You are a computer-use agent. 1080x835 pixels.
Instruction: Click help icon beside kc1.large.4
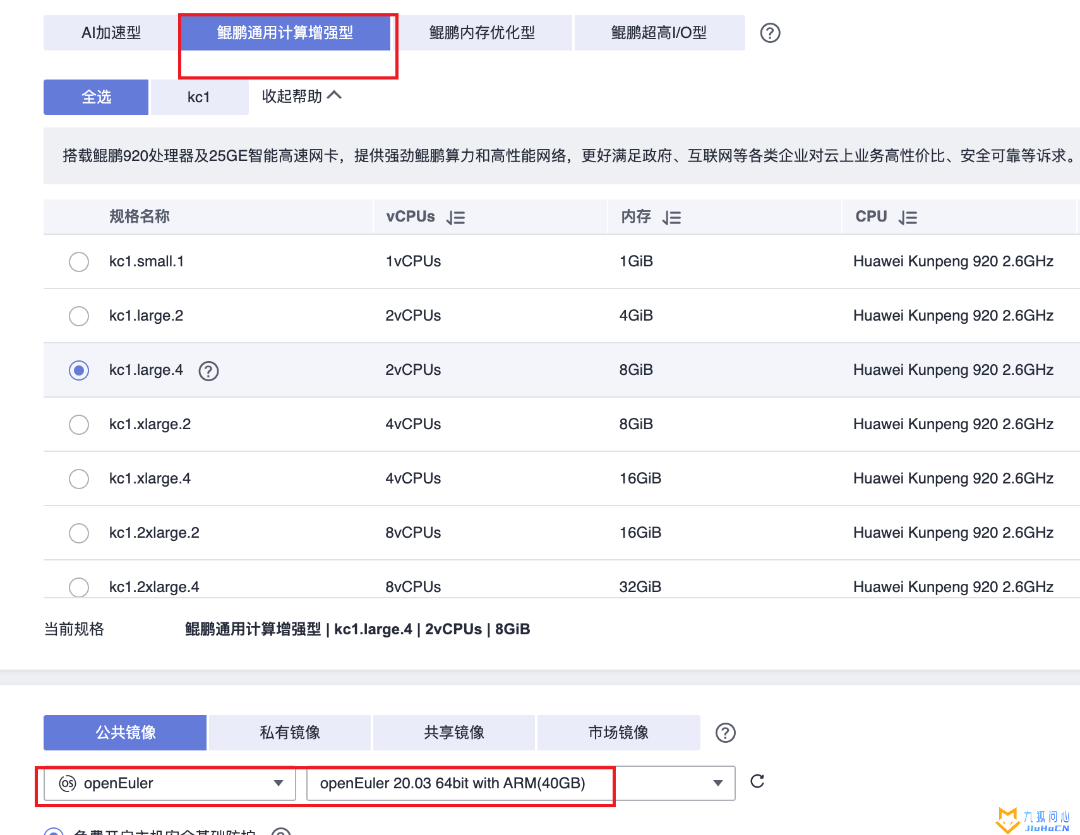point(208,370)
